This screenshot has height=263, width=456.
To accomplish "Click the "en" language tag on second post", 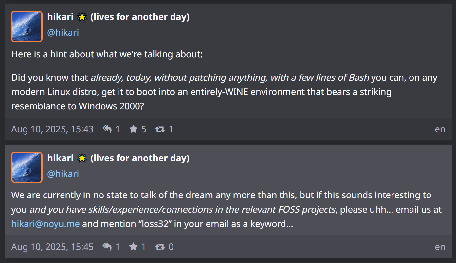I will (x=440, y=247).
